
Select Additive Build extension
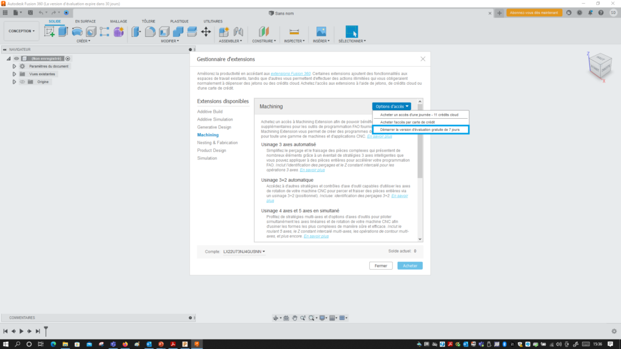(x=210, y=111)
